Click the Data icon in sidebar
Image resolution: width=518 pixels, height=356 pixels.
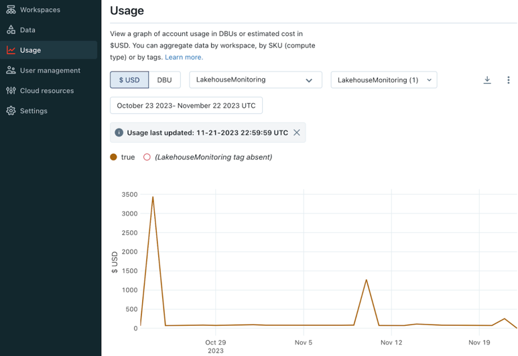tap(11, 30)
